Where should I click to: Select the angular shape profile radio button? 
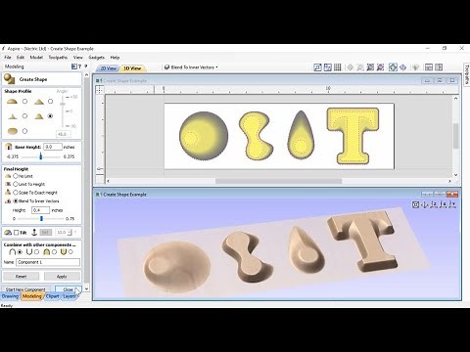tap(50, 102)
